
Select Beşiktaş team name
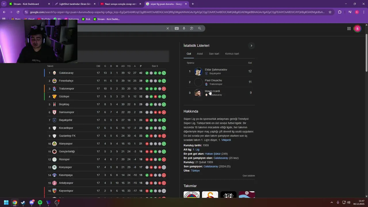pyautogui.click(x=64, y=104)
